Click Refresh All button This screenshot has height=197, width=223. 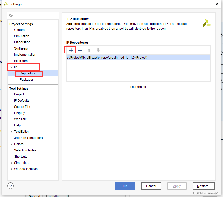pos(138,87)
